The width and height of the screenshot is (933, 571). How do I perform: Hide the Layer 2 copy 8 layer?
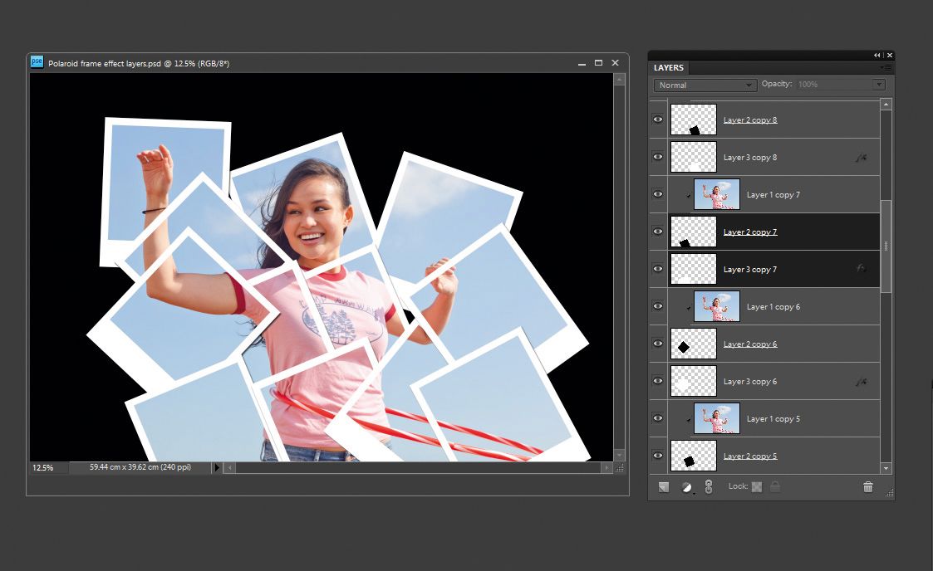point(657,120)
